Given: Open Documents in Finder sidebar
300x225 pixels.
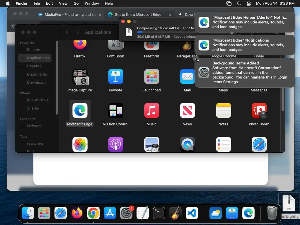Looking at the screenshot, I should coord(37,74).
